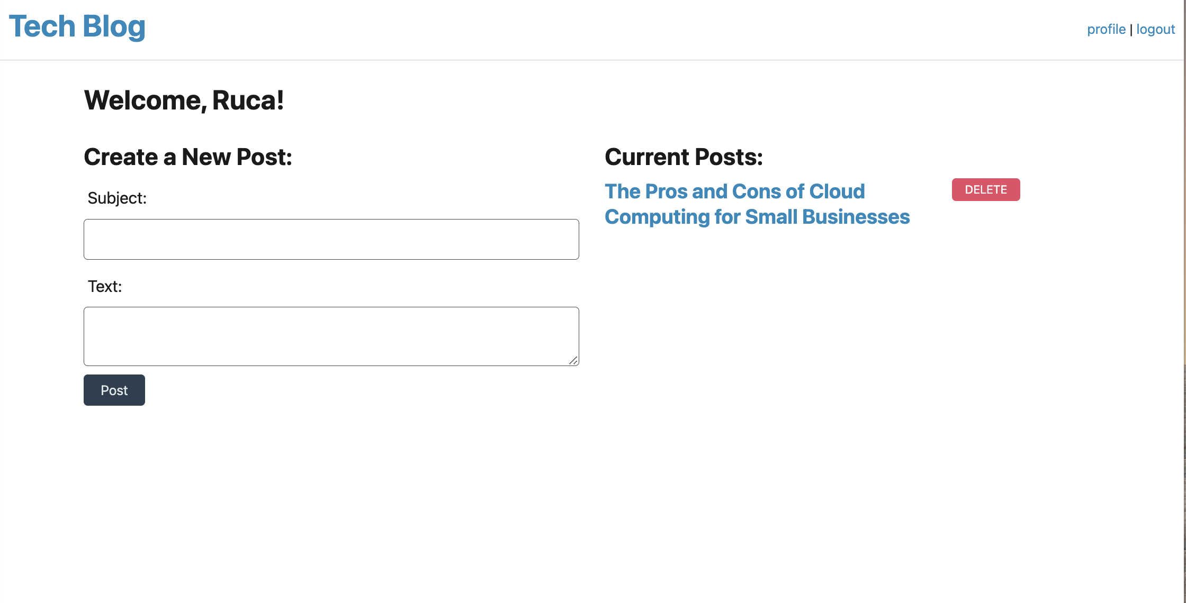Click the vertical scrollbar at window edge

pyautogui.click(x=1184, y=301)
